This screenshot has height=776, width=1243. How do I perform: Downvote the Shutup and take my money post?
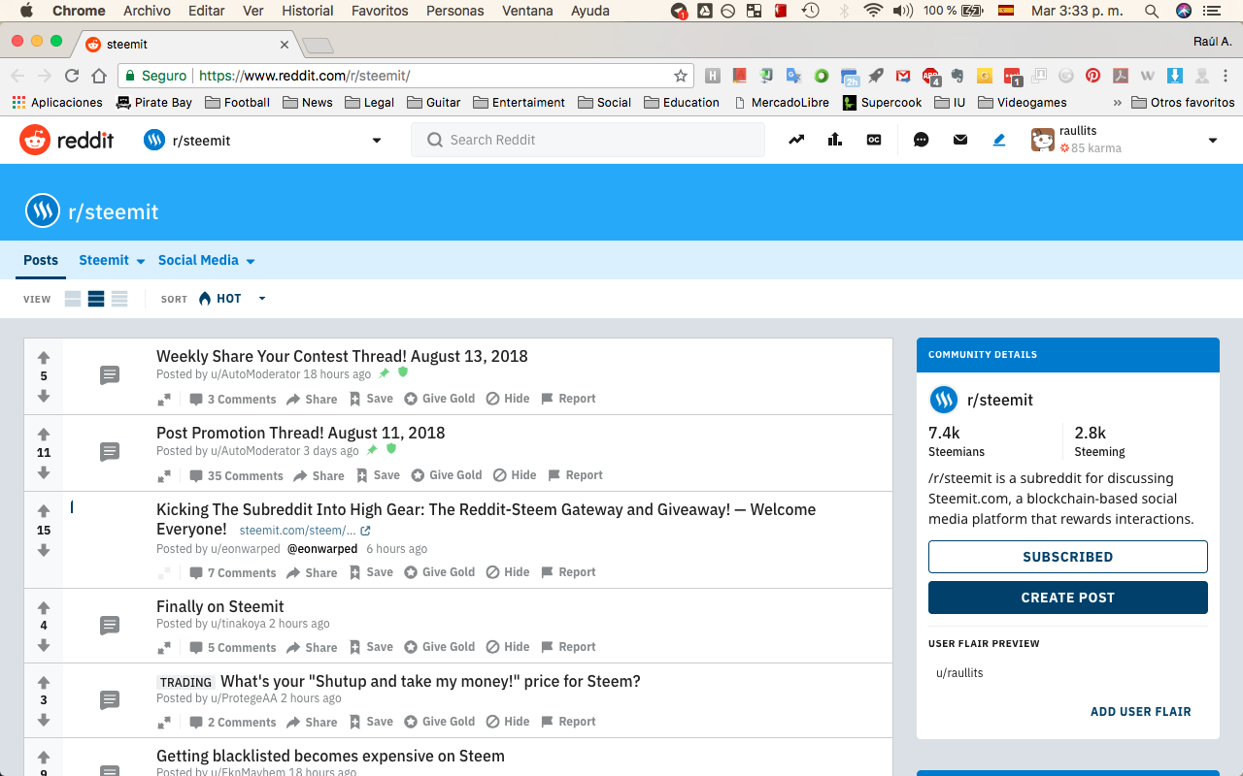44,720
